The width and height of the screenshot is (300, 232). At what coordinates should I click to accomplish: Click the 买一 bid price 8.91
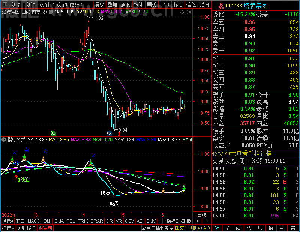coord(249,58)
